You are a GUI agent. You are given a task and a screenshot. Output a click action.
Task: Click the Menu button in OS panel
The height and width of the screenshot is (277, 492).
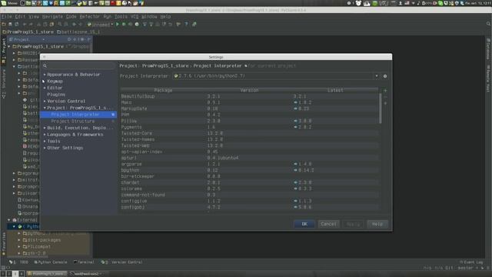point(9,3)
